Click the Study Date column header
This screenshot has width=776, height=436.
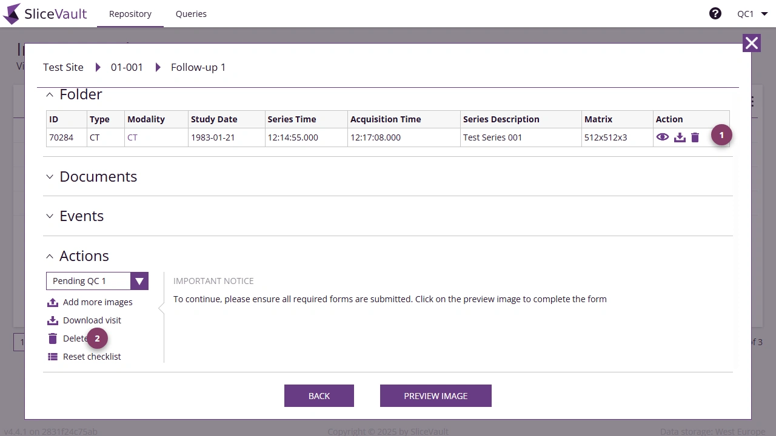227,119
